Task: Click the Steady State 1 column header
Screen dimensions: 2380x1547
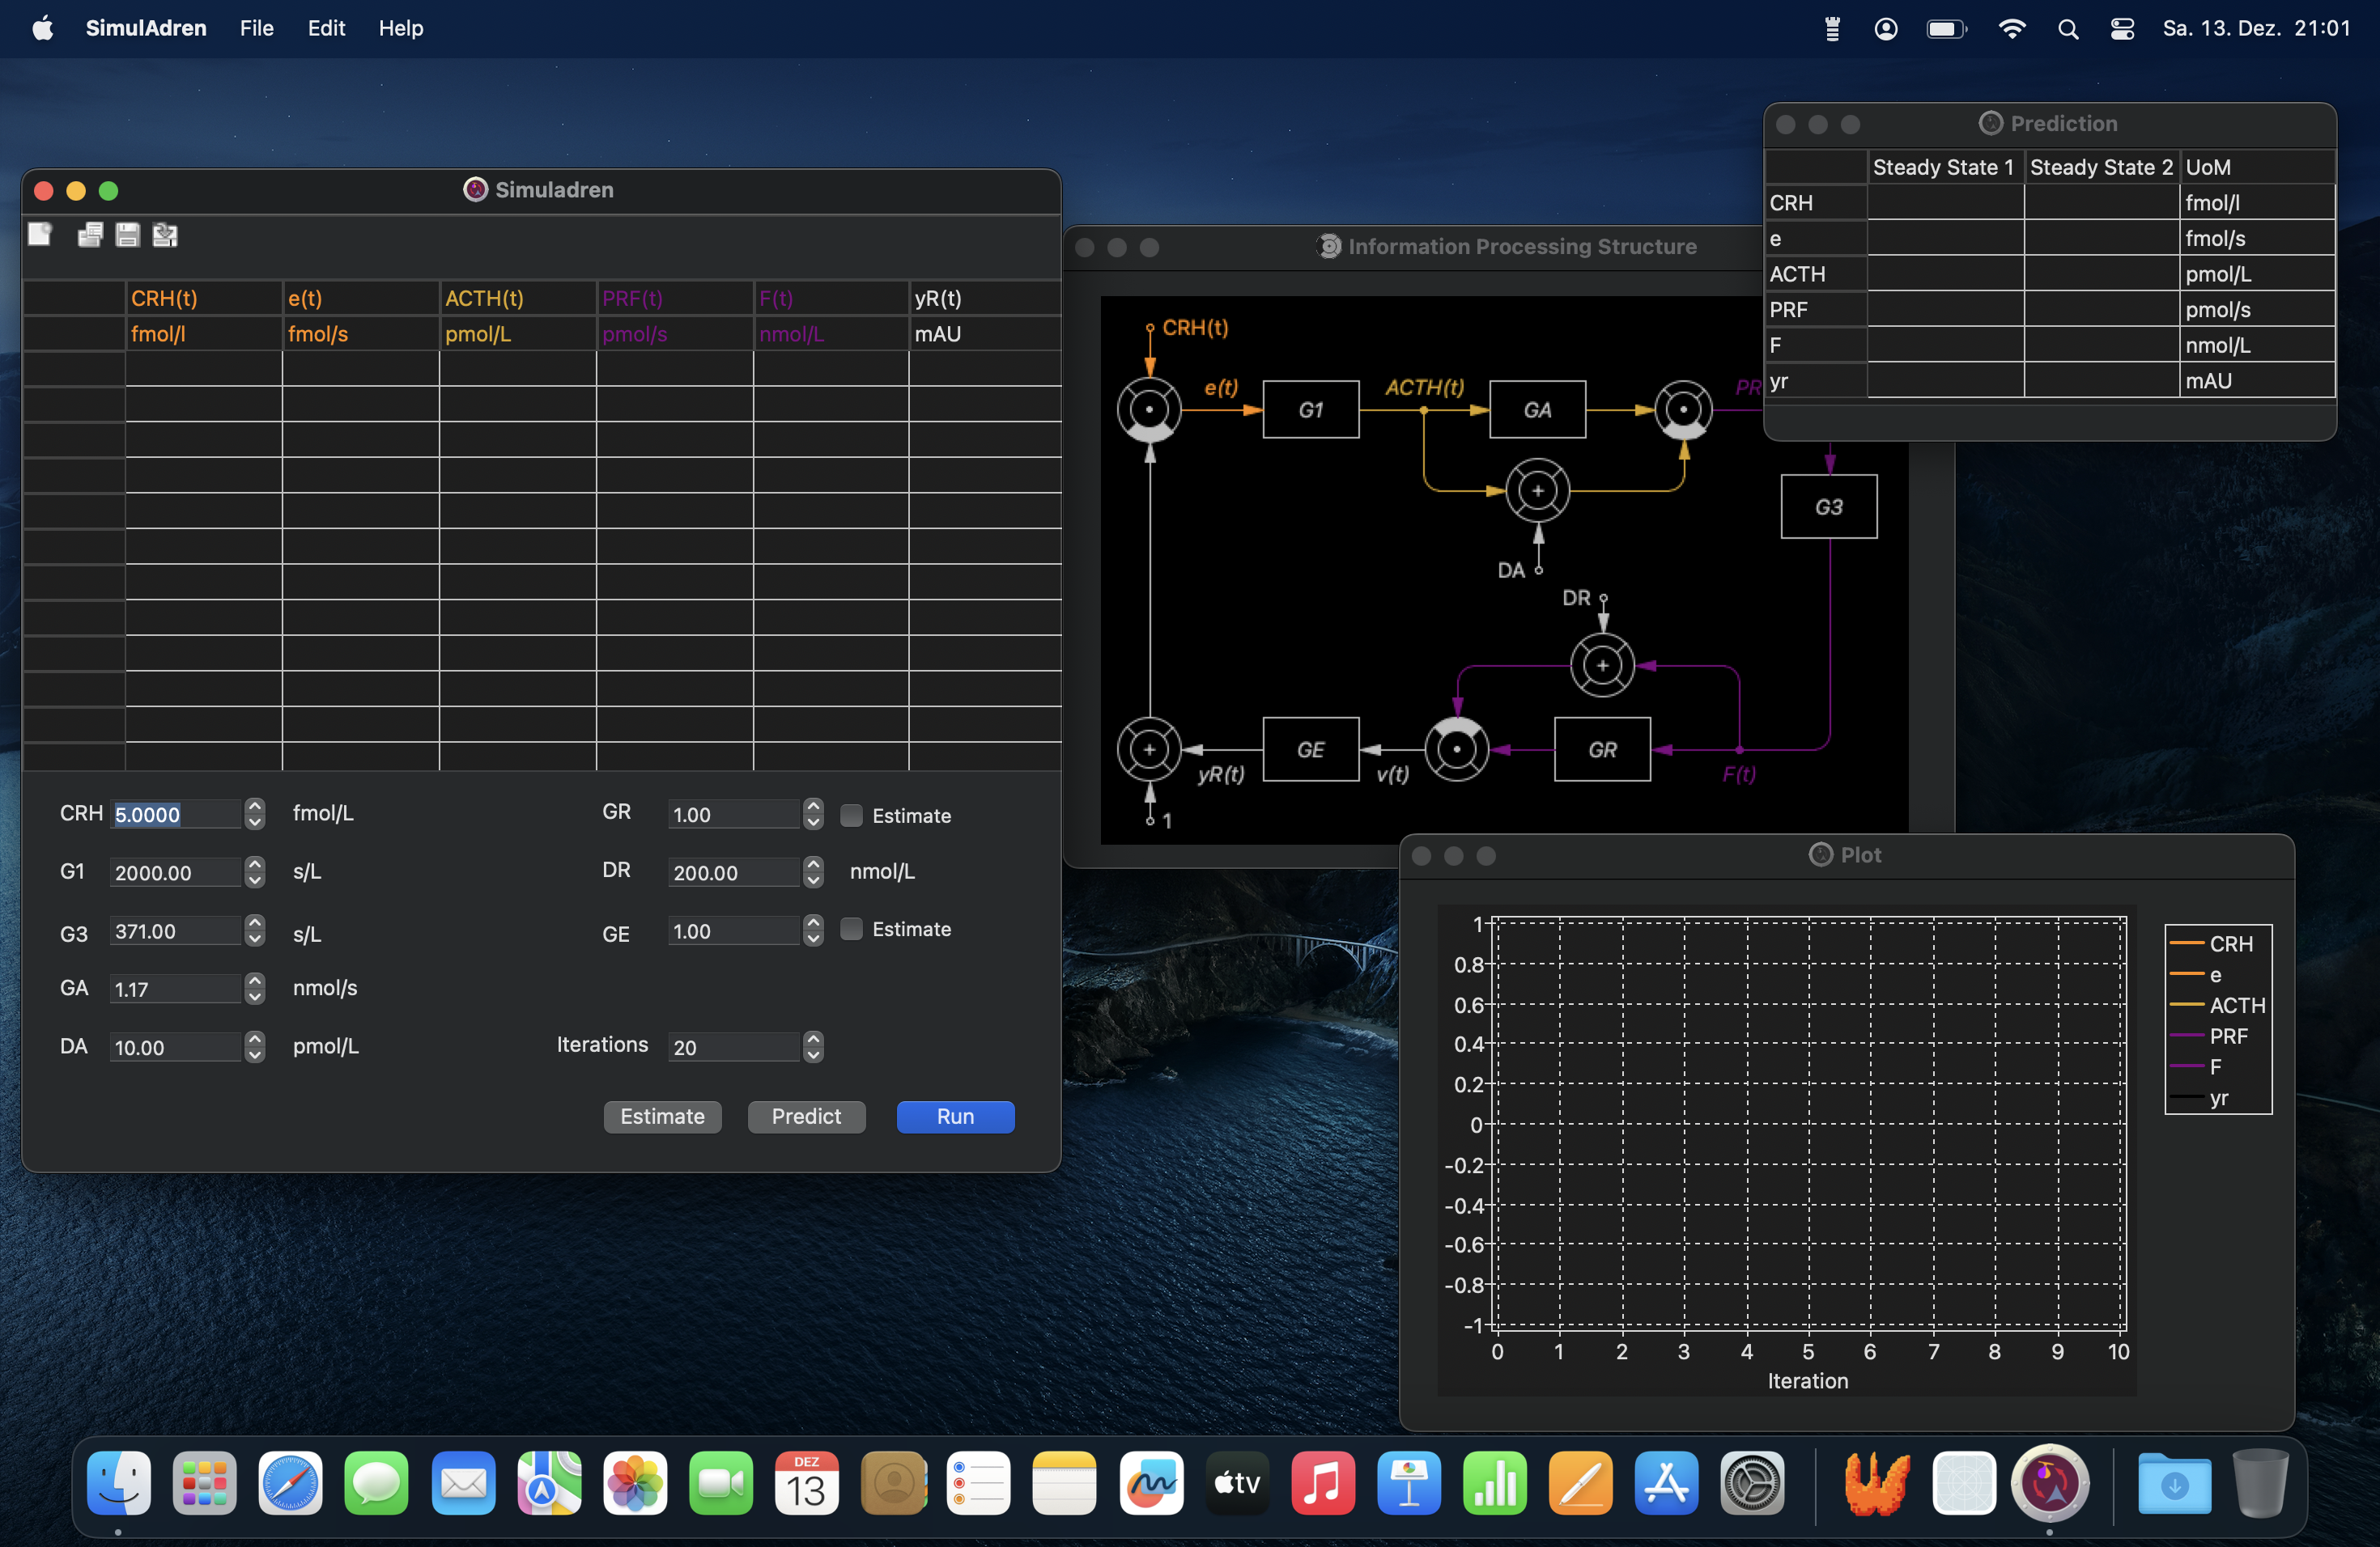Action: (1943, 167)
